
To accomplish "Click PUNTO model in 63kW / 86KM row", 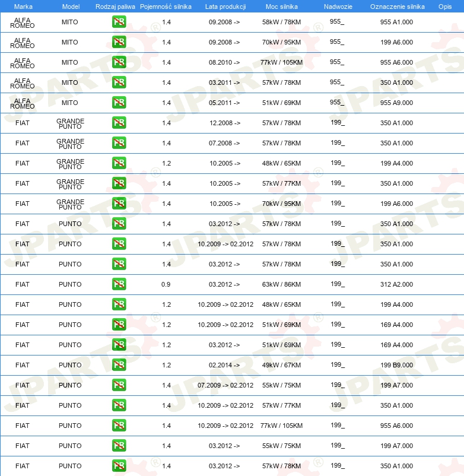I will (70, 284).
